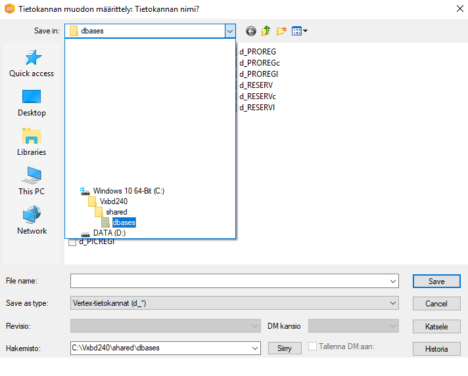Collapse the Save in folder dropdown
Viewport: 468px width, 376px height.
pyautogui.click(x=230, y=31)
